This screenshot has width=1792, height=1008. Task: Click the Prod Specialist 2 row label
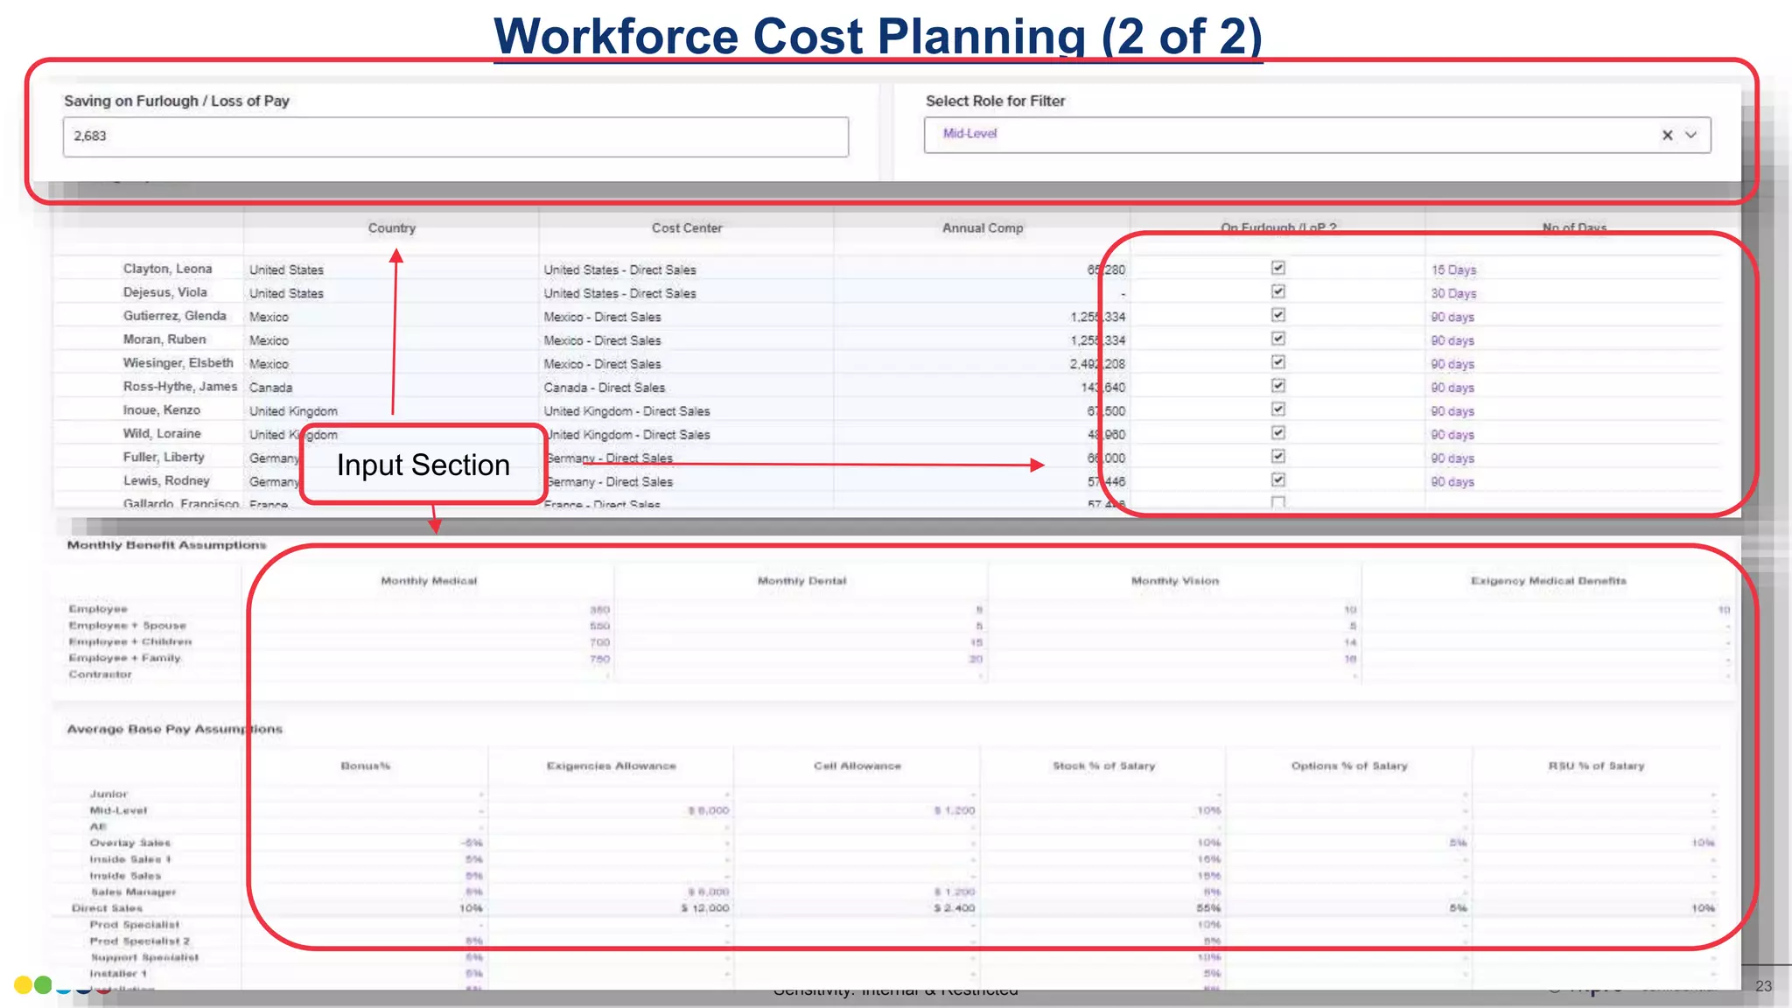pyautogui.click(x=139, y=941)
